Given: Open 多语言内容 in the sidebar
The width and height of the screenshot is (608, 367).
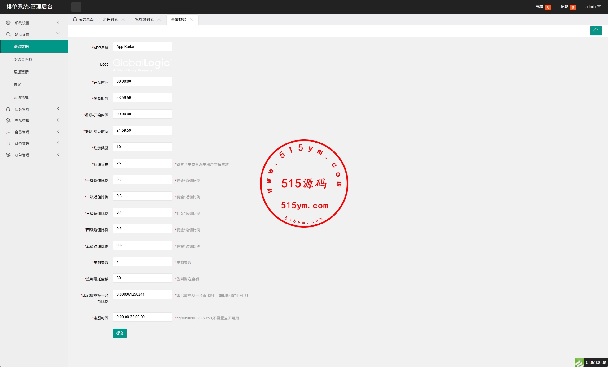Looking at the screenshot, I should [x=23, y=59].
